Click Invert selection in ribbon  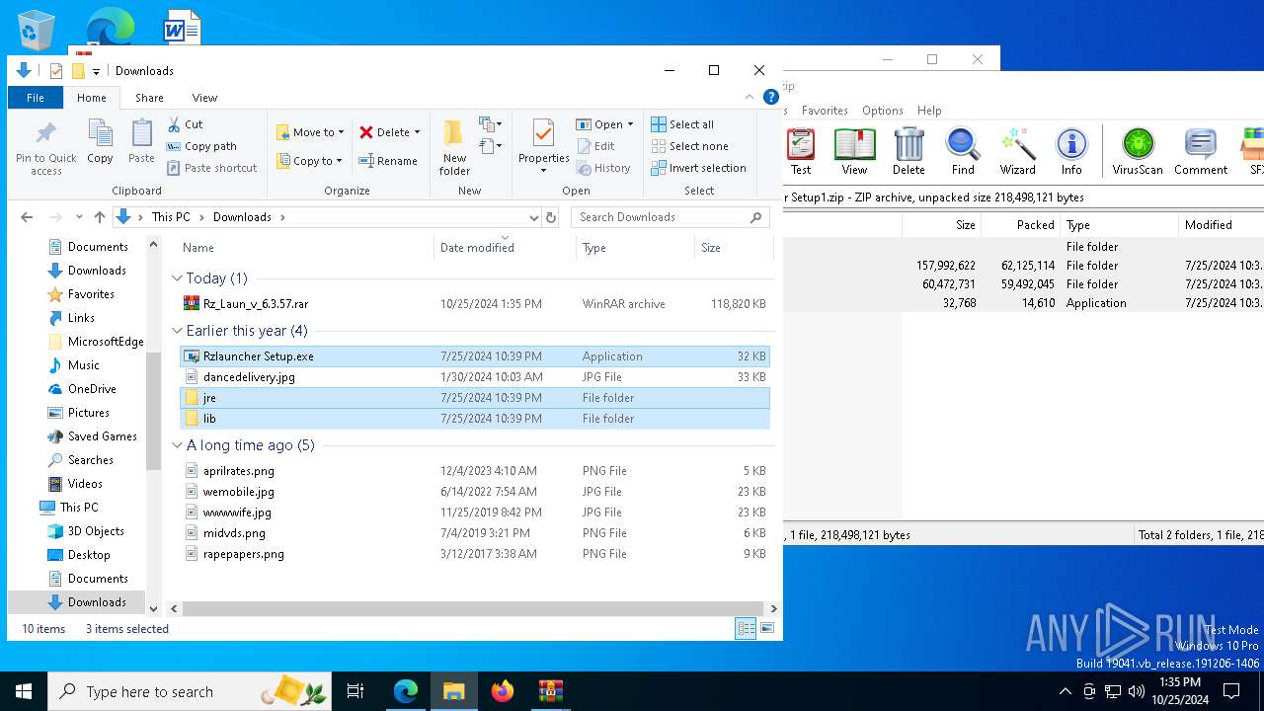click(698, 168)
